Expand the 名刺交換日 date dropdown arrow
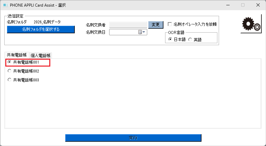The height and width of the screenshot is (146, 266). (x=144, y=32)
